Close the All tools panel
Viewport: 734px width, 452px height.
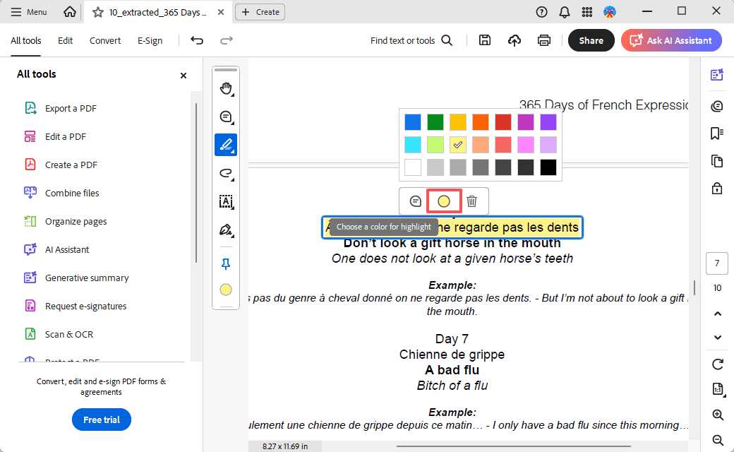coord(183,75)
